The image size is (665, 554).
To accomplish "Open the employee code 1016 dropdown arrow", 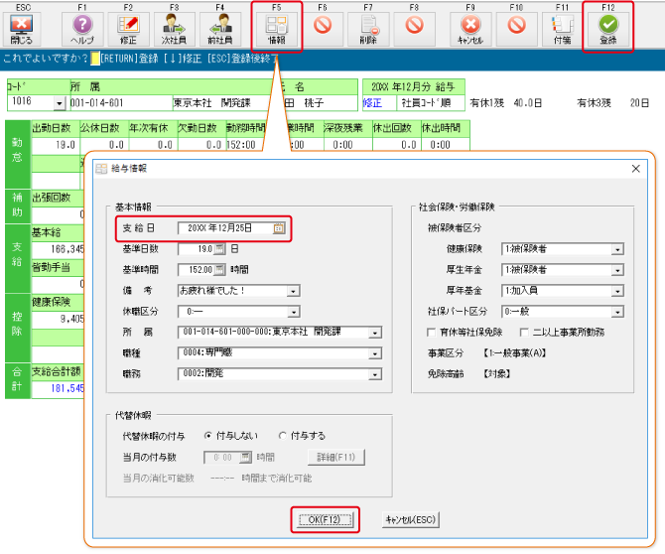I will click(60, 103).
